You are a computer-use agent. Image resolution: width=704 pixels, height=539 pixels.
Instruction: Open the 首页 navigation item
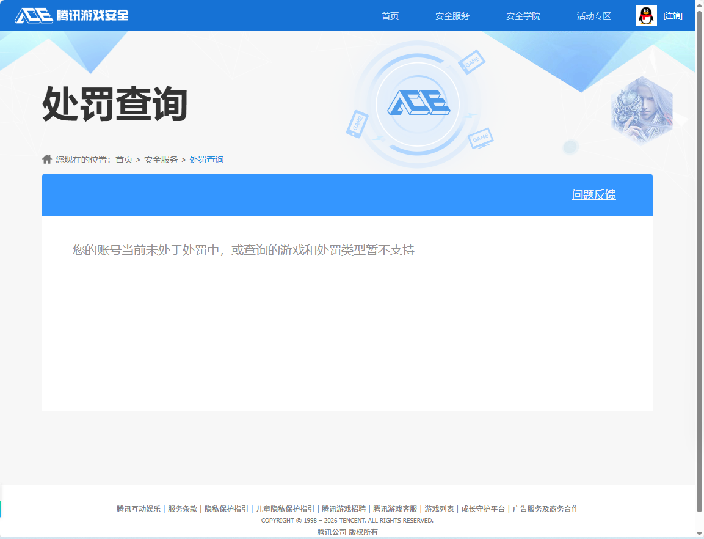(x=390, y=16)
